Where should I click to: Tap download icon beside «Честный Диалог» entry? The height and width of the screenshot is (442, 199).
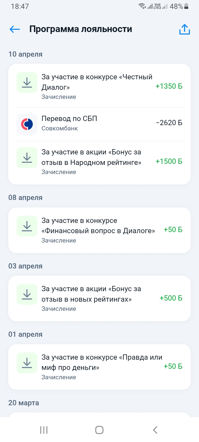click(x=27, y=82)
